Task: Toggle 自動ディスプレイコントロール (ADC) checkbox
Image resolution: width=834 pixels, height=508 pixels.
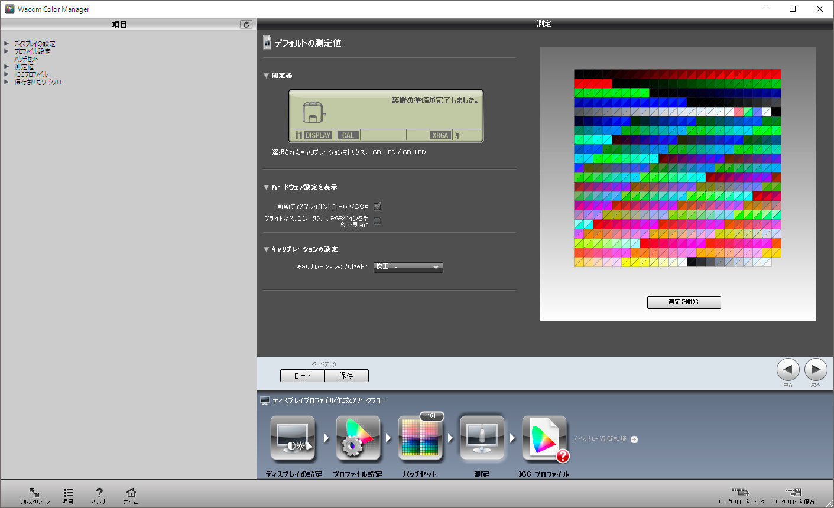Action: (377, 206)
